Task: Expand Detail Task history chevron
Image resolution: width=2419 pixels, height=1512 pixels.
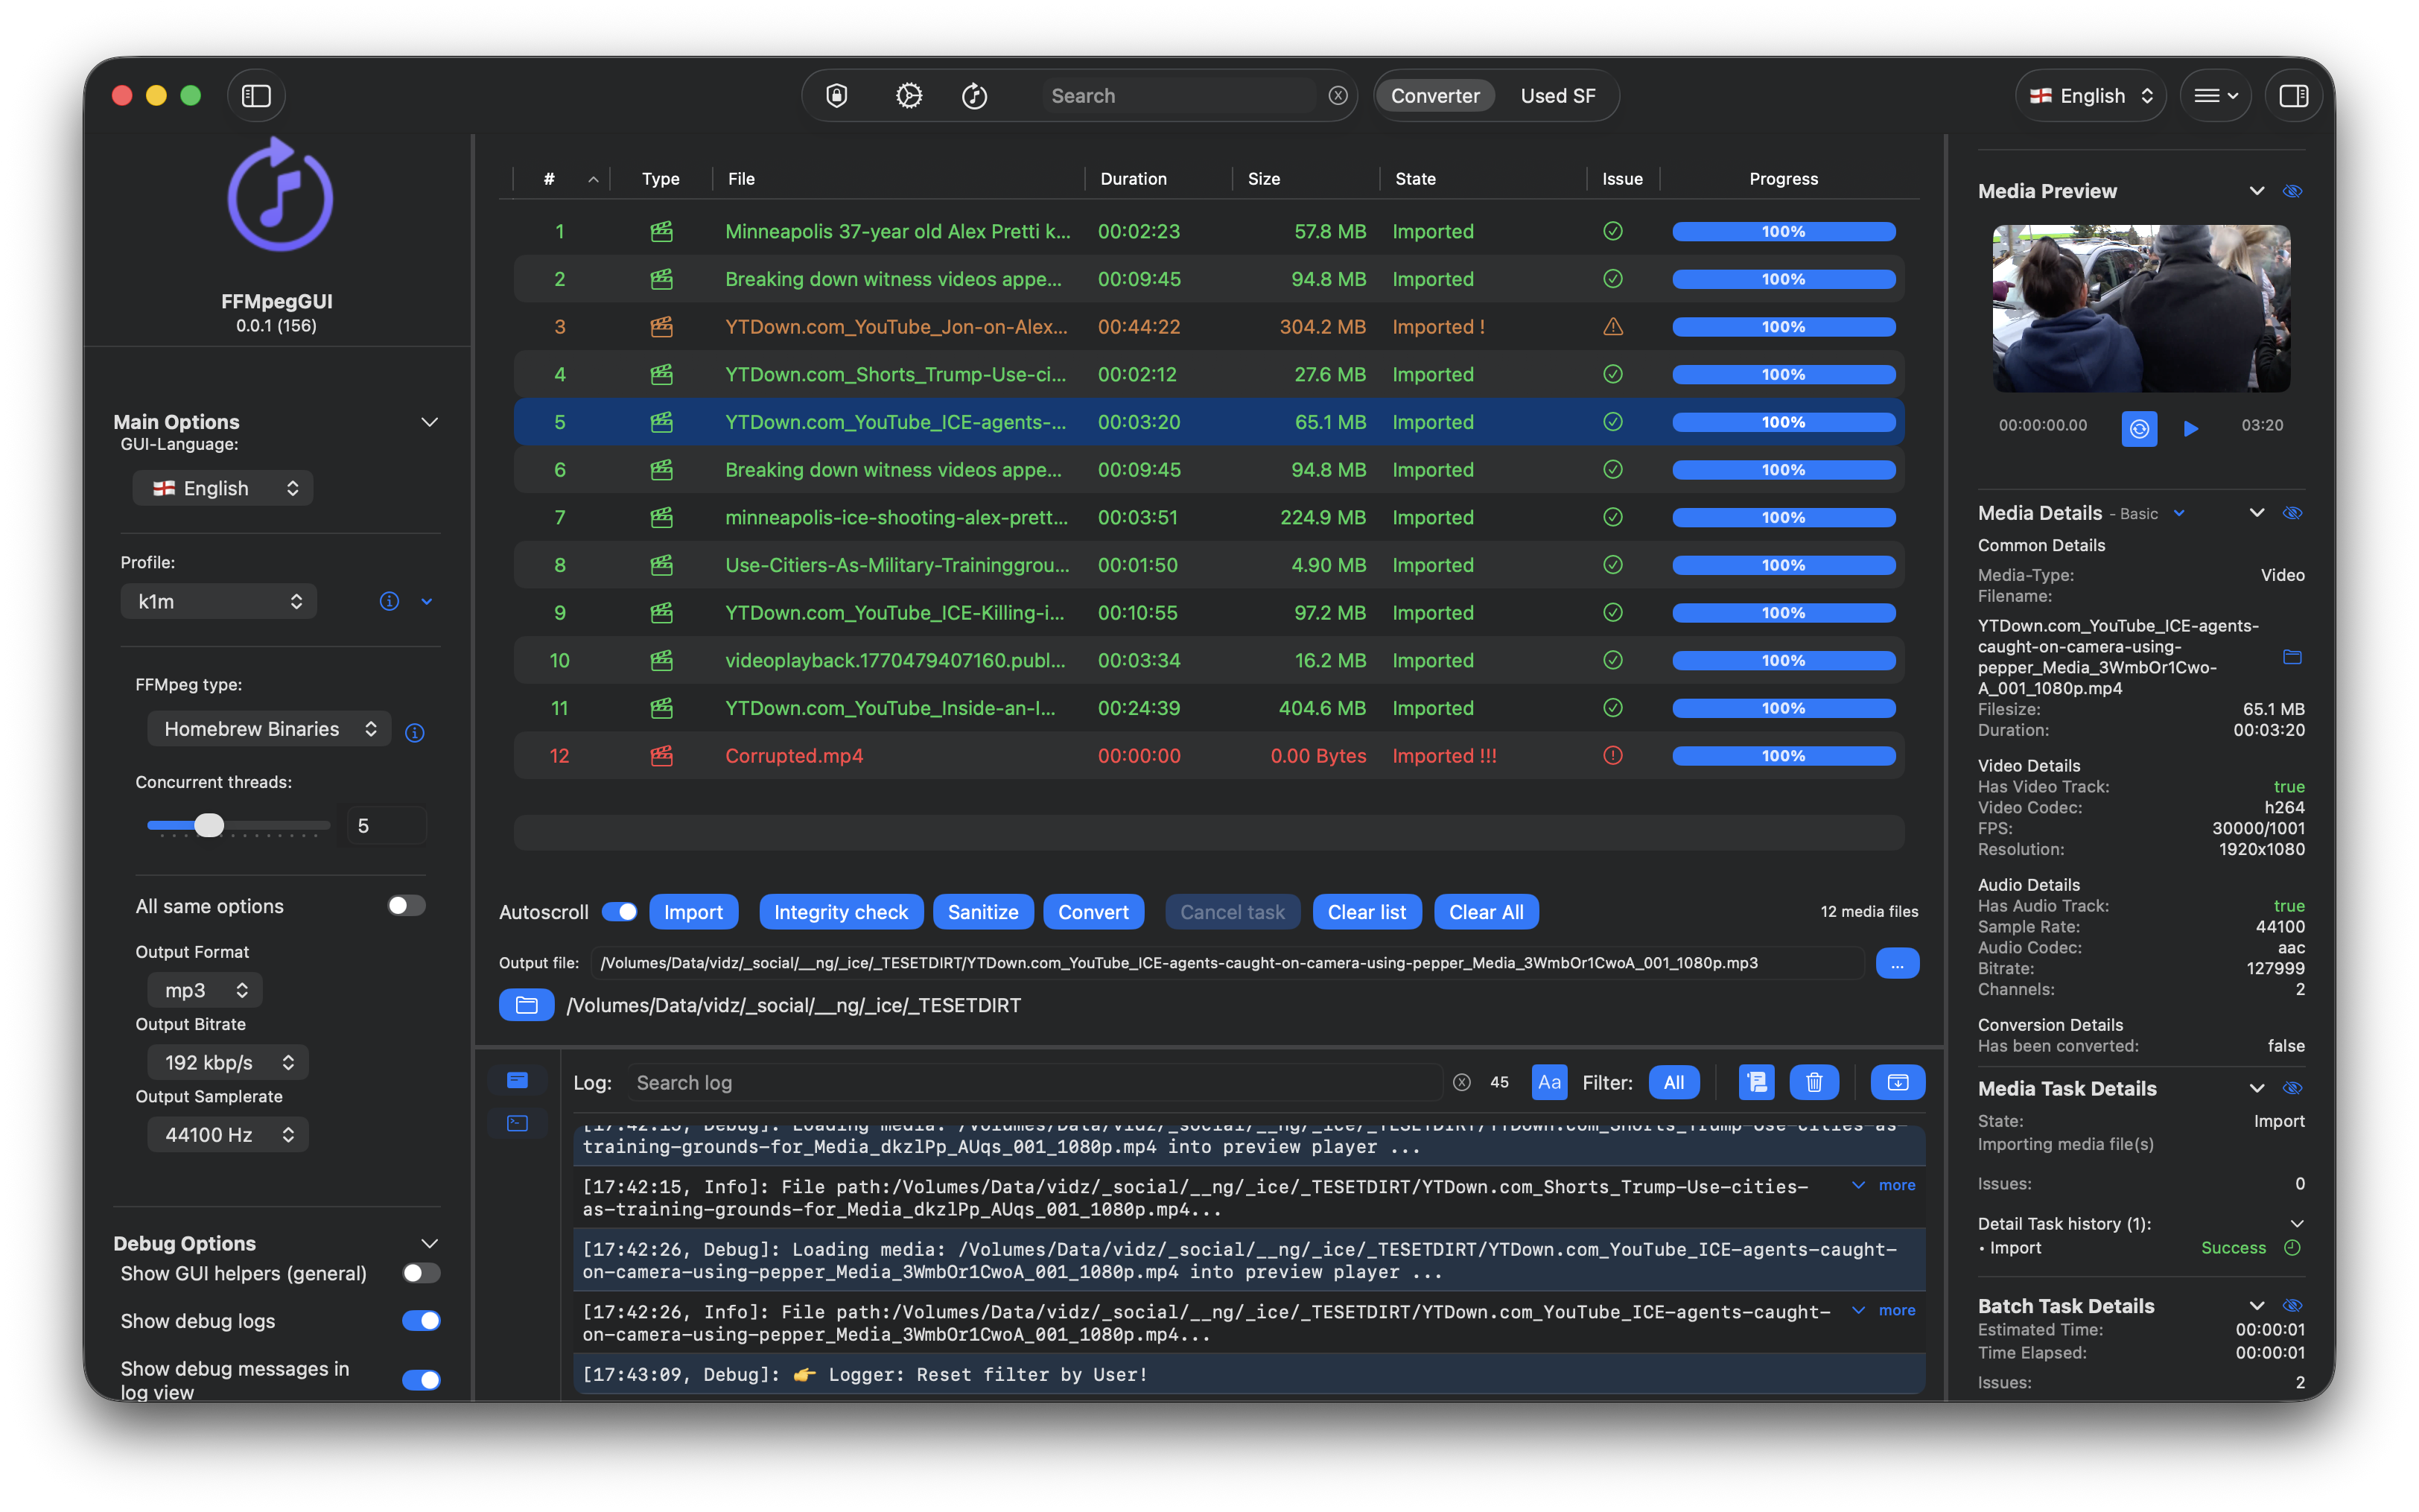Action: (x=2296, y=1224)
